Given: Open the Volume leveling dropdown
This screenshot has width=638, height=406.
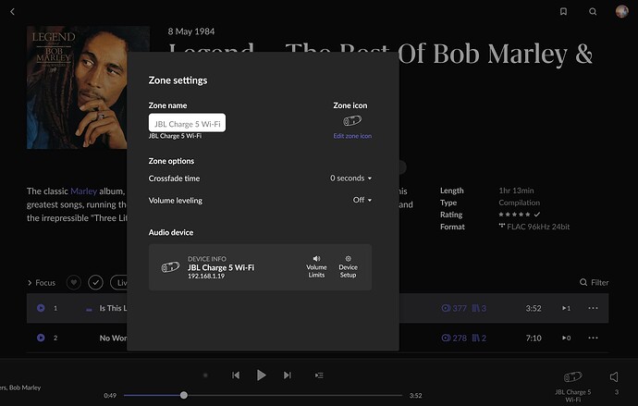Looking at the screenshot, I should (x=362, y=200).
